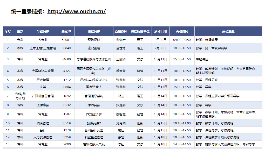Select 行政法与行政诉讼法 course cell
Screen dimensions: 265x149
click(94, 80)
